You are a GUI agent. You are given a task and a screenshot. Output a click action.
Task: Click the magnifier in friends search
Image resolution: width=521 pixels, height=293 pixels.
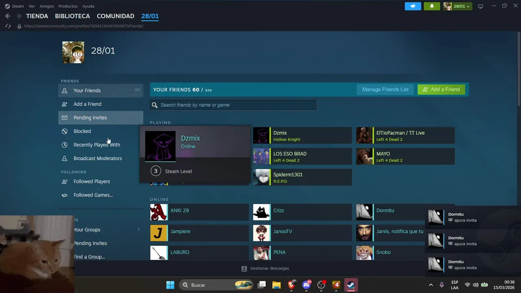pyautogui.click(x=155, y=105)
